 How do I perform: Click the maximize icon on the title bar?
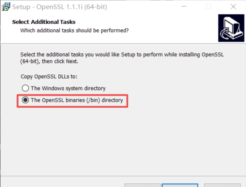tap(208, 6)
